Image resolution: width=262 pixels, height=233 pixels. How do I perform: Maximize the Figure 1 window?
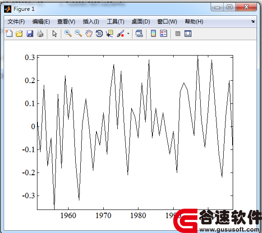230,7
